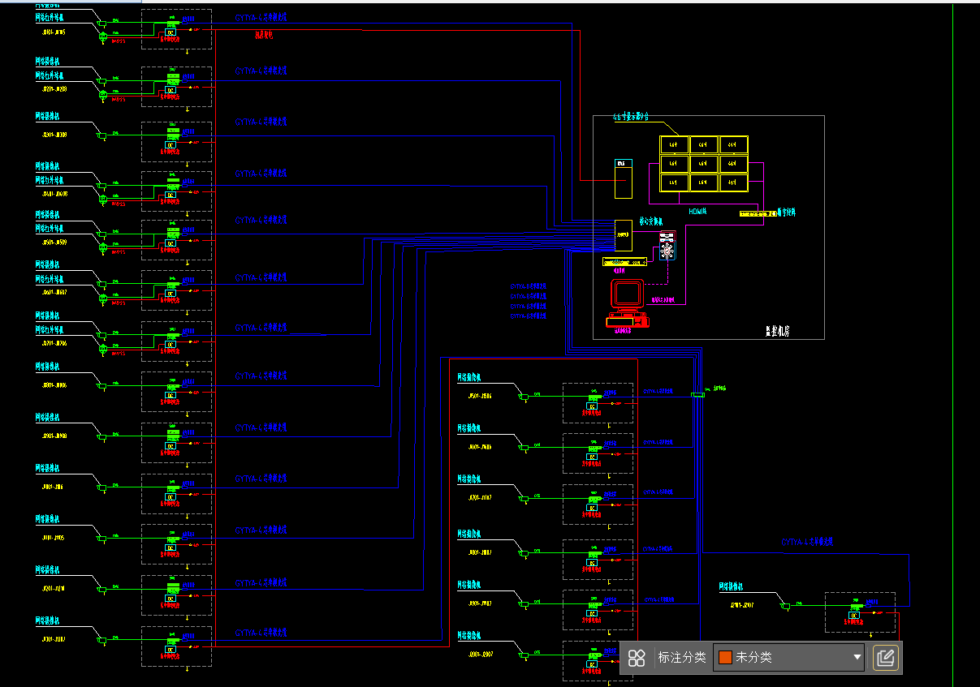Click the four-squares annotation category icon
This screenshot has width=980, height=687.
(637, 658)
